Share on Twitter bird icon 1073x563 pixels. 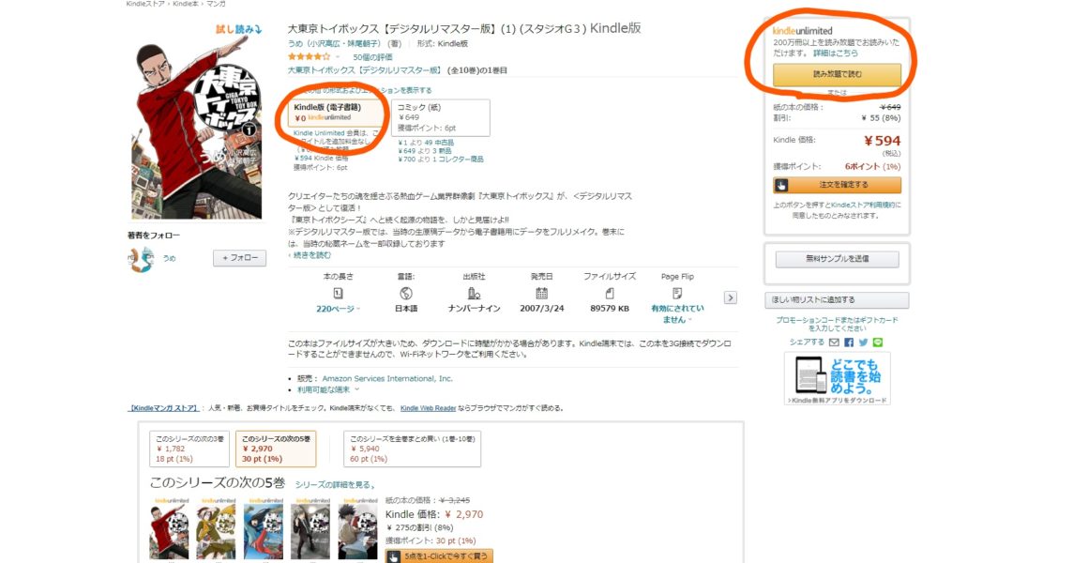click(x=863, y=342)
